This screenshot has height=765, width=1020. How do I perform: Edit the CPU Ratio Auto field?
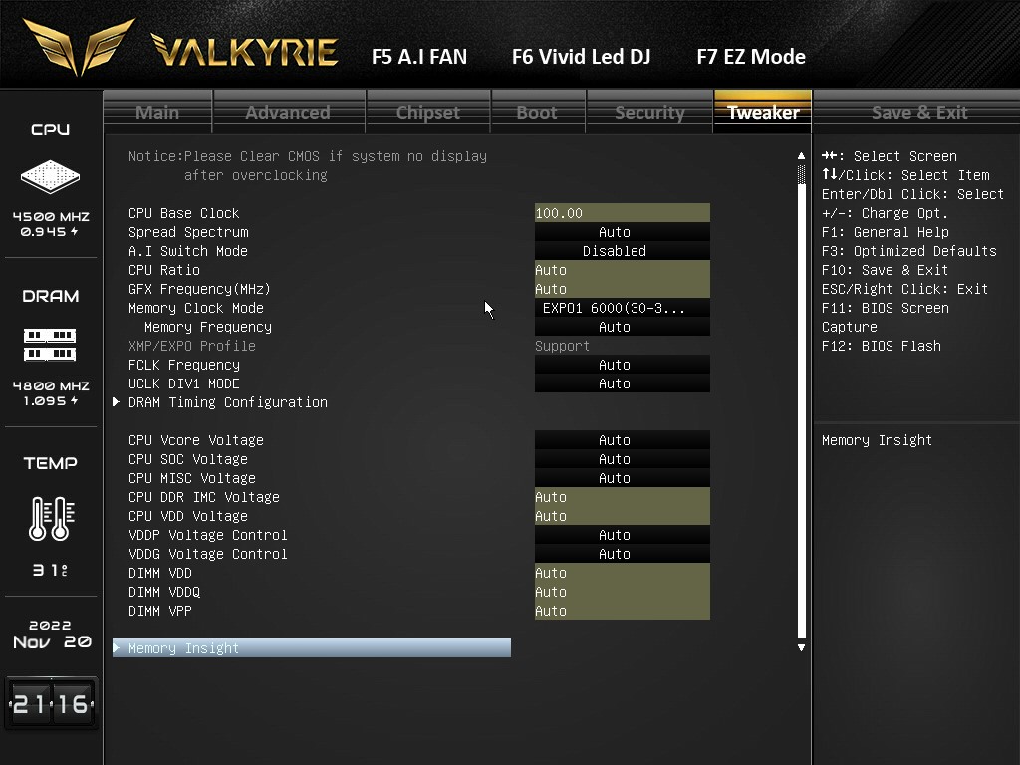click(x=623, y=270)
